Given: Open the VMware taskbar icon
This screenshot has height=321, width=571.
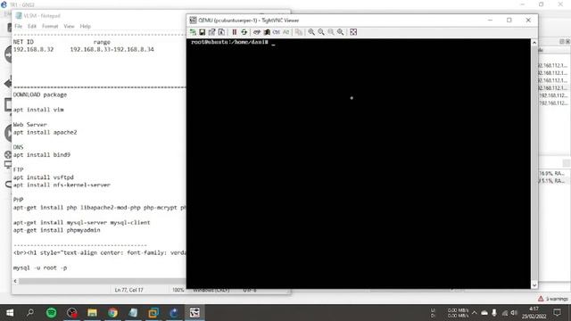Looking at the screenshot, I should 153,313.
